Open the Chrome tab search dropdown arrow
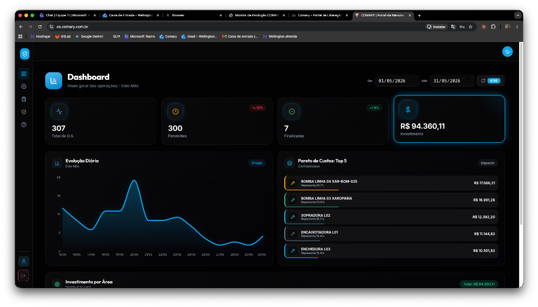The height and width of the screenshot is (307, 538). click(x=518, y=15)
